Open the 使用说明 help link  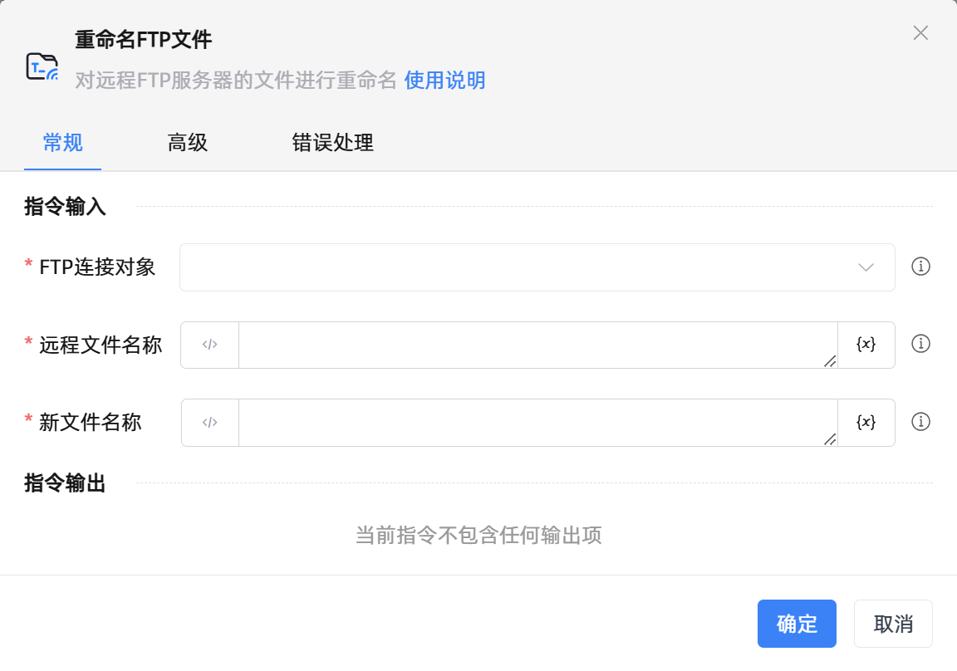[x=444, y=80]
